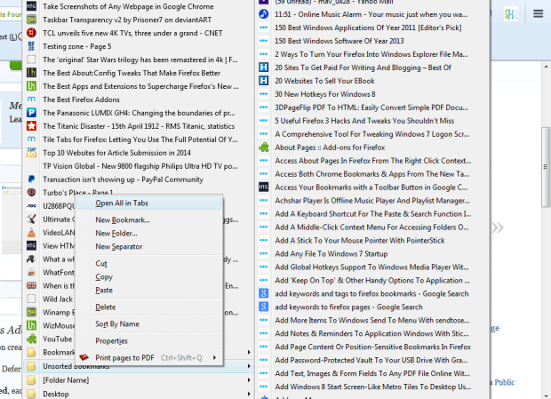Click the green lh icon for WizMouse
This screenshot has height=399, width=551.
click(x=31, y=325)
